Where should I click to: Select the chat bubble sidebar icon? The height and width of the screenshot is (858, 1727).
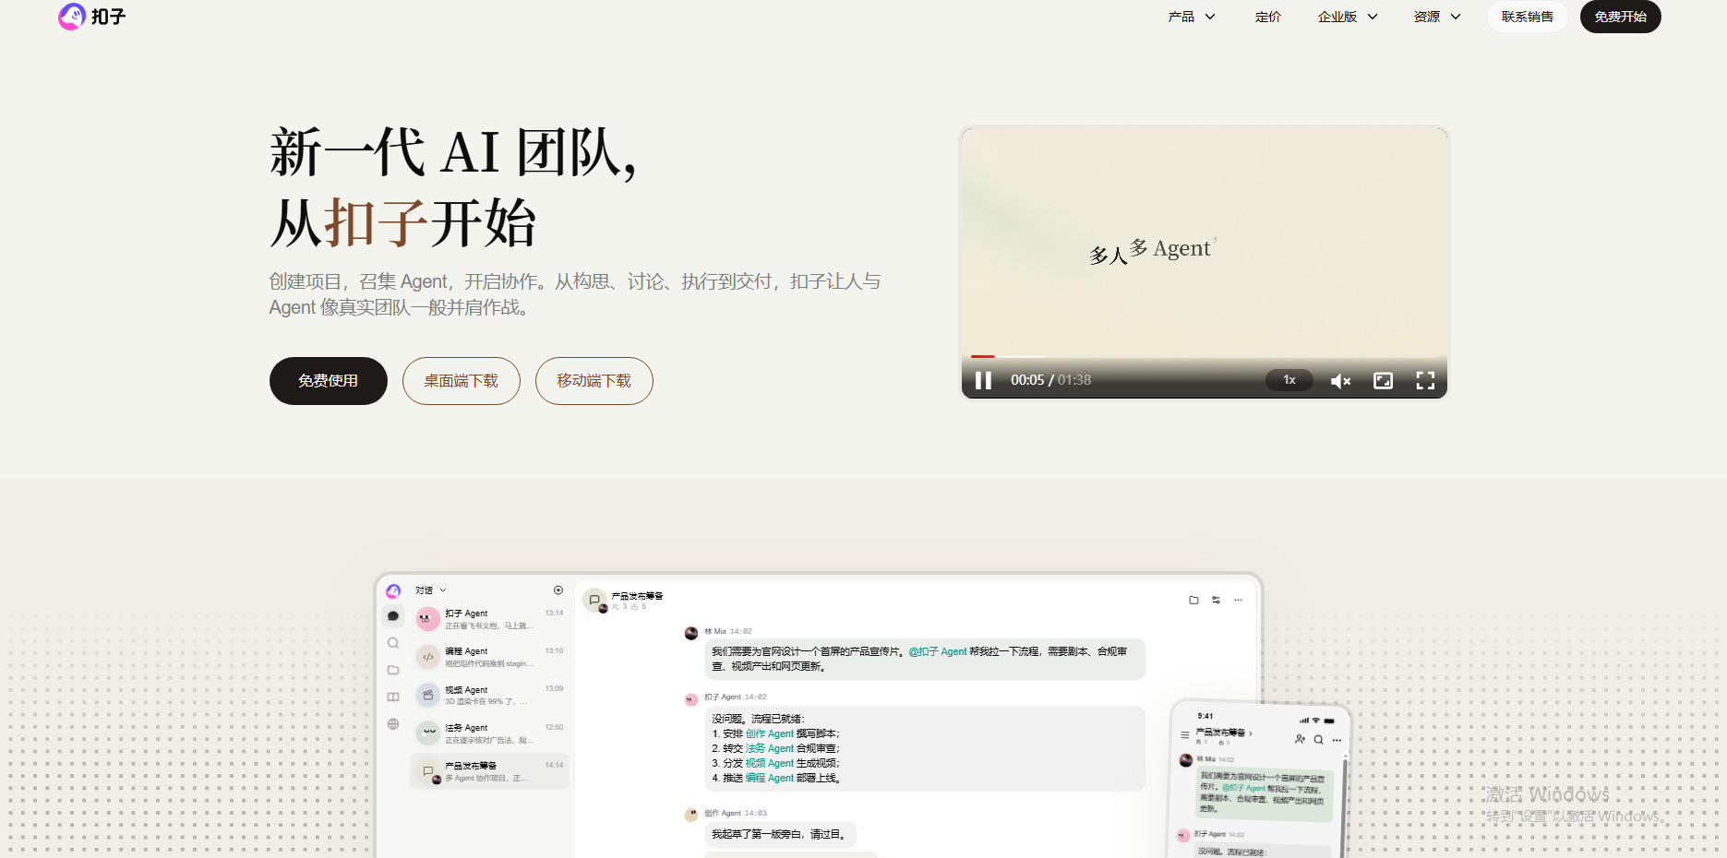click(393, 616)
